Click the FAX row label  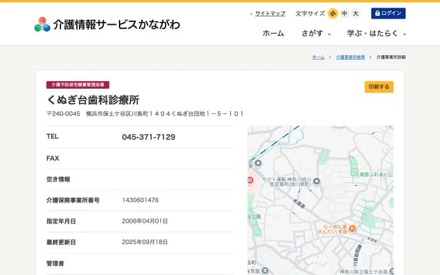pos(53,158)
